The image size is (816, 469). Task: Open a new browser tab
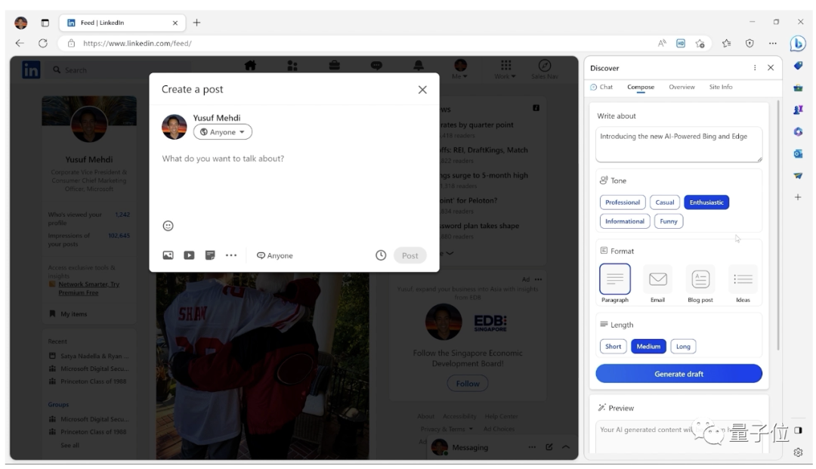pos(196,23)
